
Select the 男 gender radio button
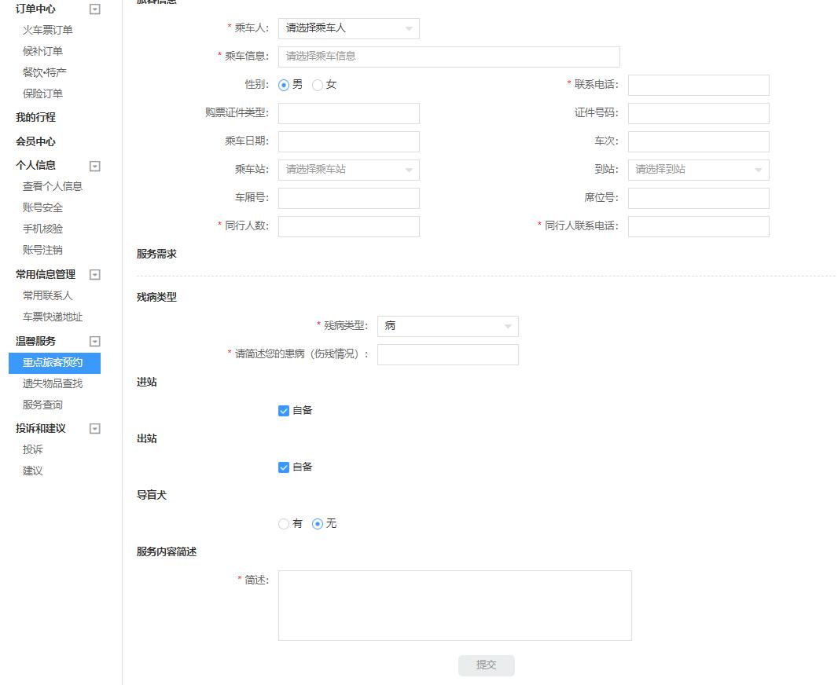point(283,85)
